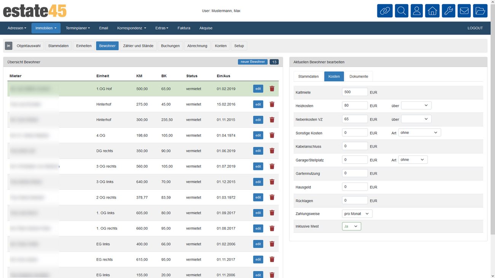Open the Heizkosten über dropdown
The width and height of the screenshot is (495, 278).
click(416, 105)
